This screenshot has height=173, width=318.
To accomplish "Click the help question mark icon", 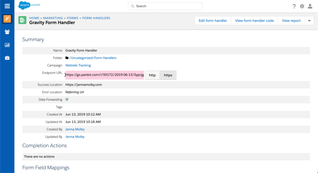I will click(294, 6).
